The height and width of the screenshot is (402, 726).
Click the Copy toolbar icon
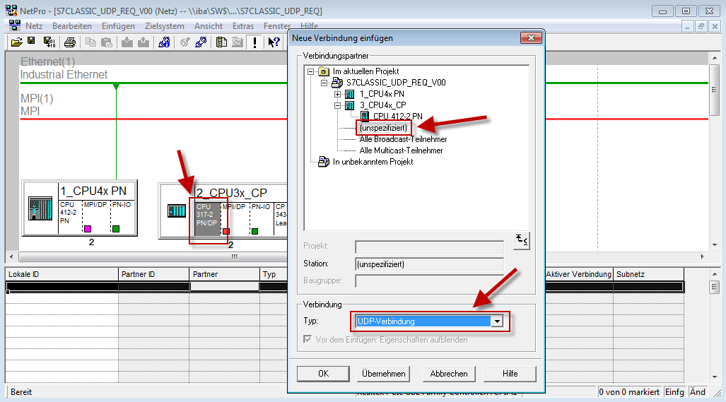90,42
